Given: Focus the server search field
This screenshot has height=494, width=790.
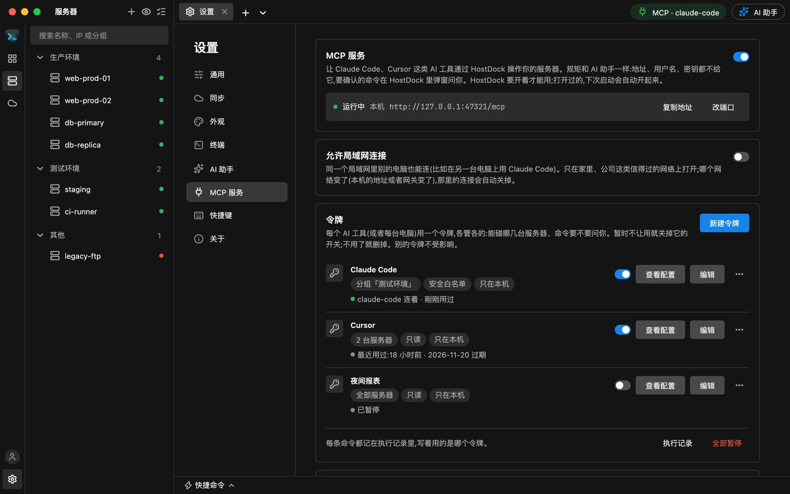Looking at the screenshot, I should pyautogui.click(x=99, y=35).
